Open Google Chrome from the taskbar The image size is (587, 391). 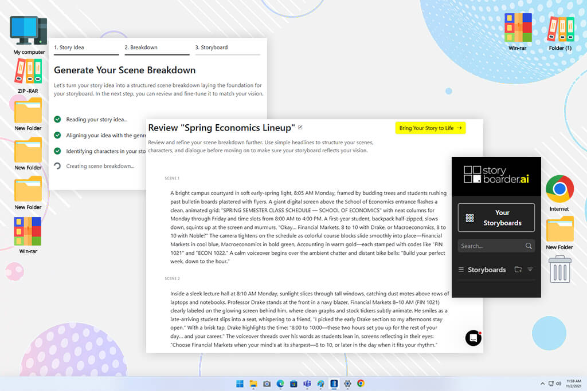pyautogui.click(x=361, y=384)
